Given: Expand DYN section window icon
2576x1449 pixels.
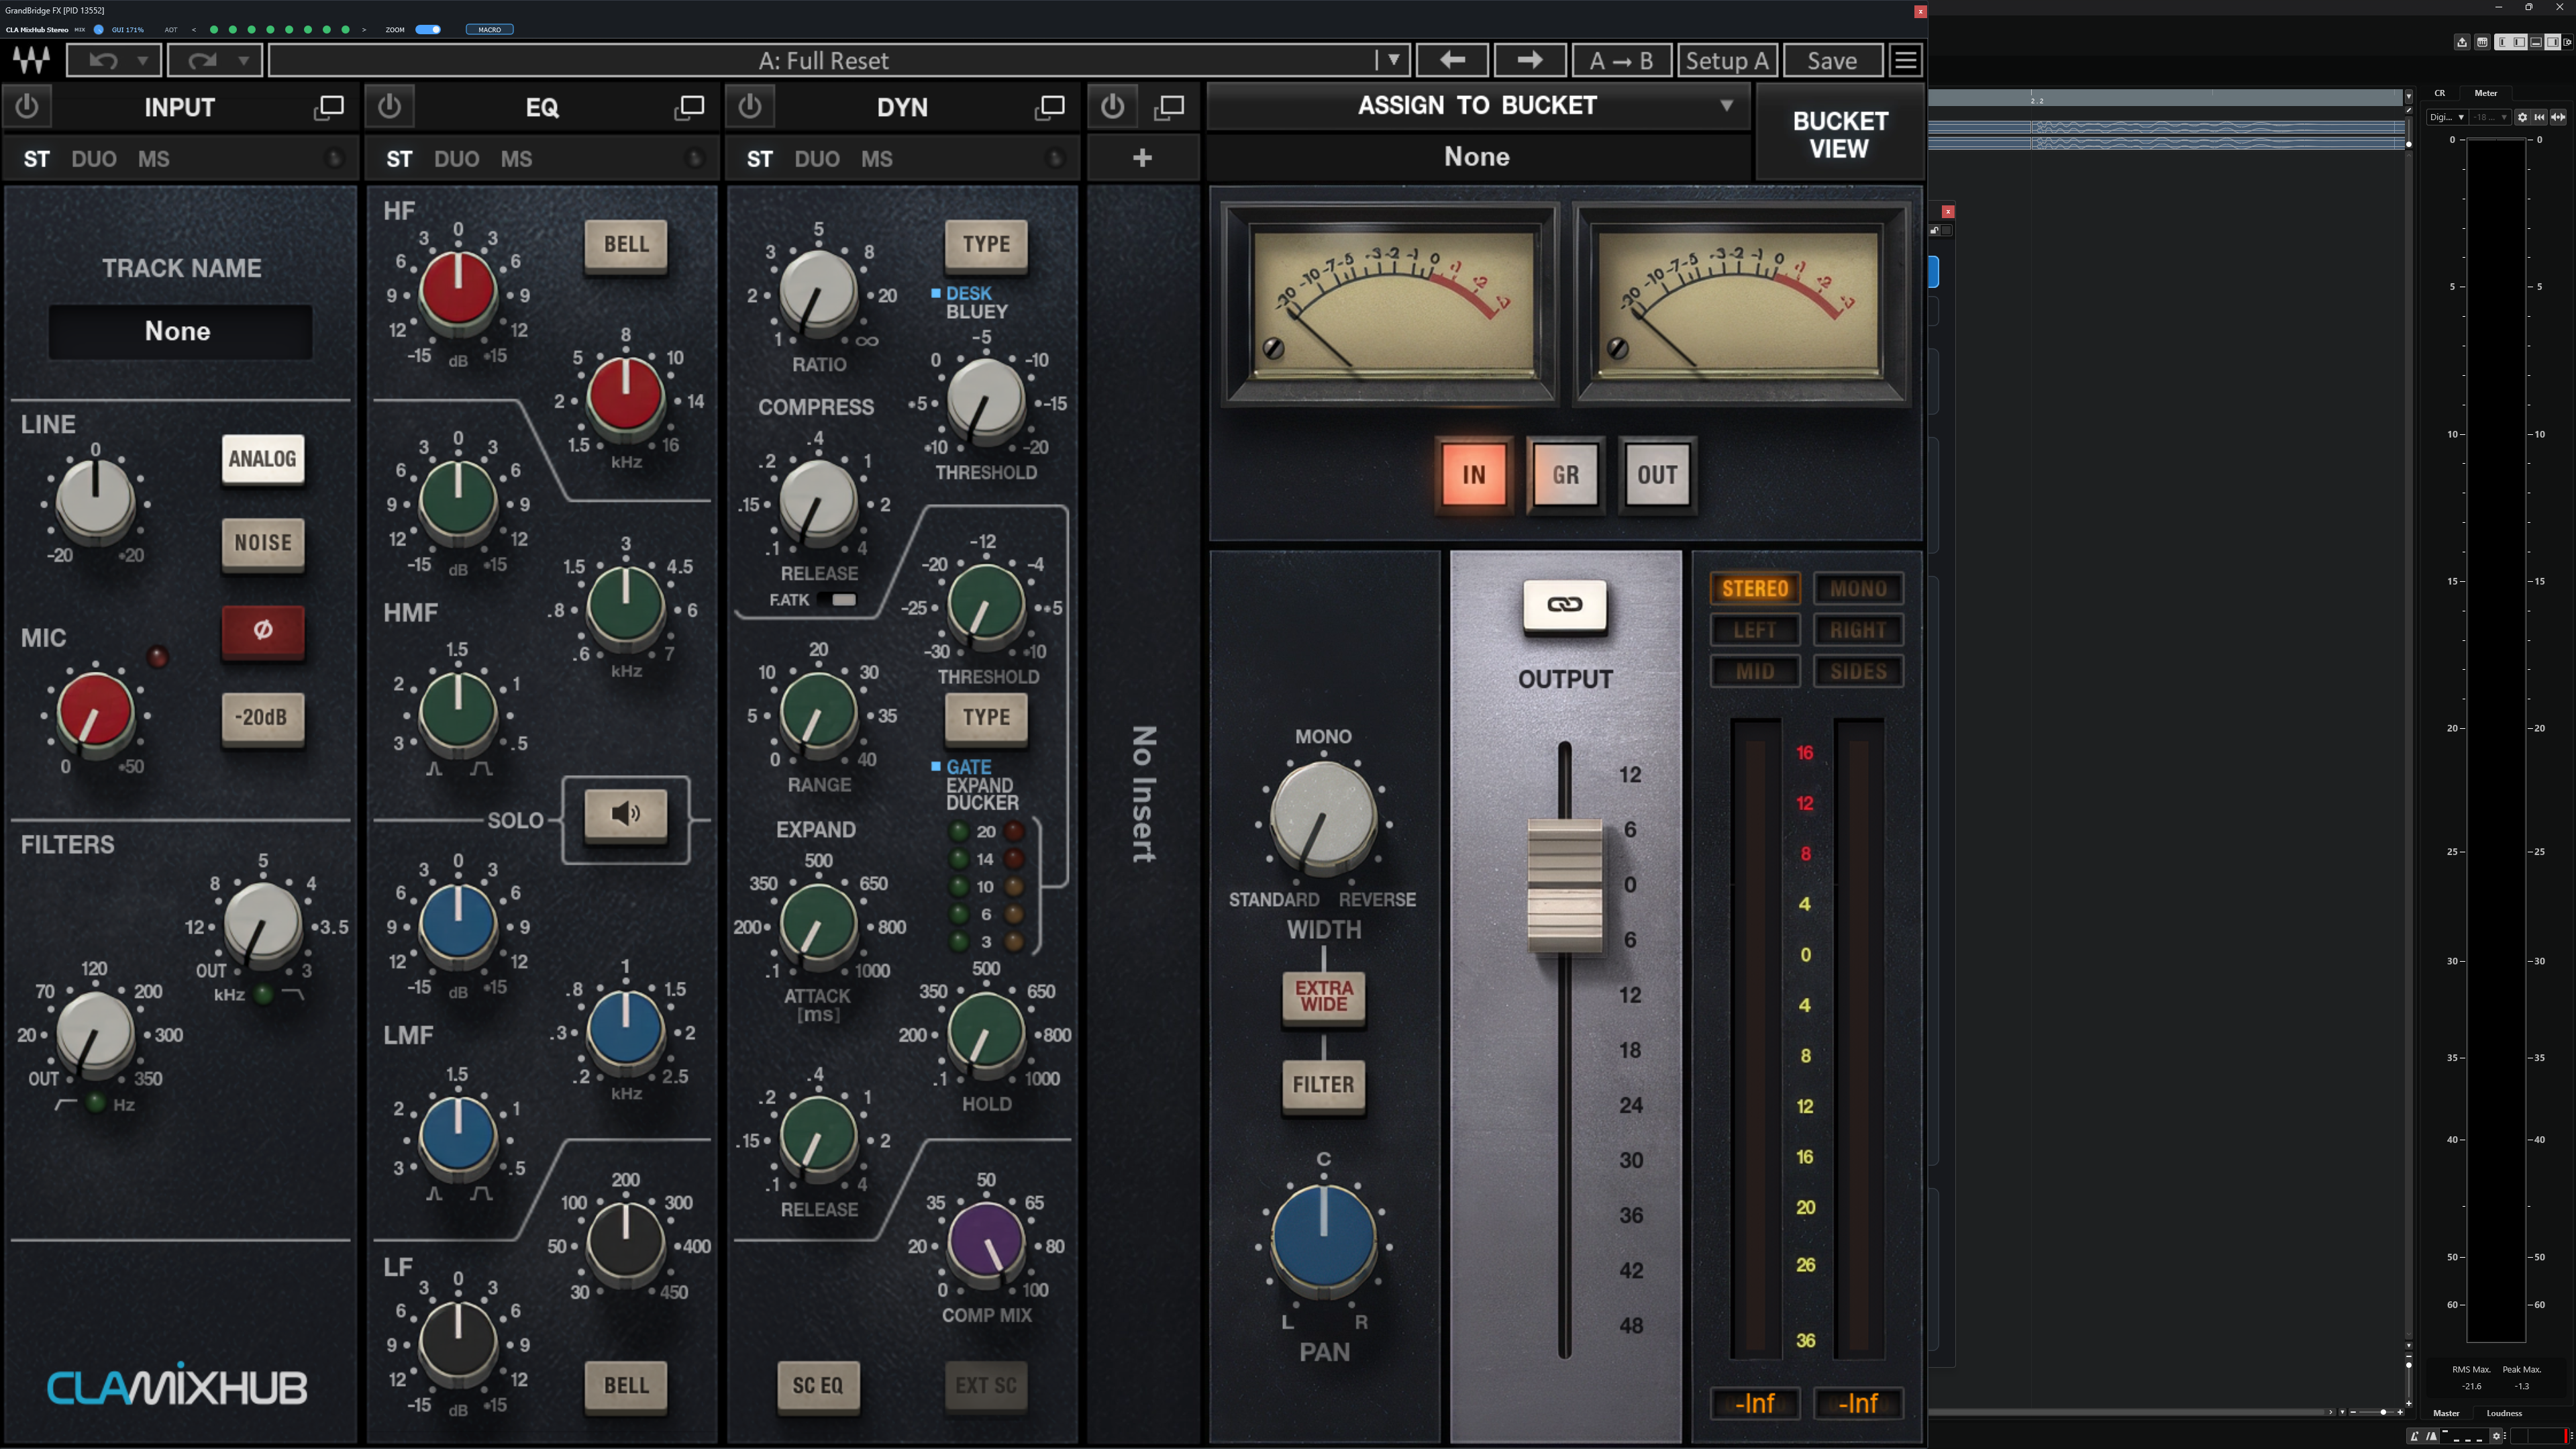Looking at the screenshot, I should click(1049, 107).
